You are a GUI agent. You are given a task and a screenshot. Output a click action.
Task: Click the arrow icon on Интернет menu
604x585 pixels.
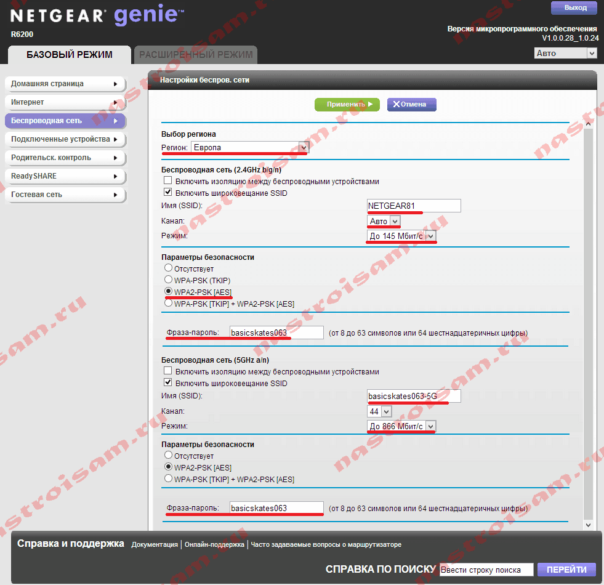tap(115, 102)
